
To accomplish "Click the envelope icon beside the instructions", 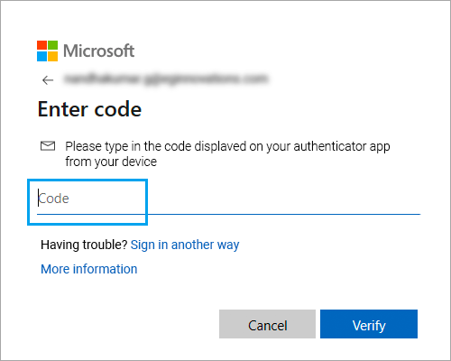I will (x=48, y=146).
